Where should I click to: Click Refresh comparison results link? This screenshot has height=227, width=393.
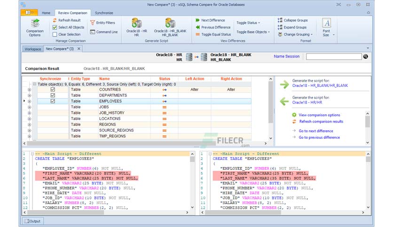pos(321,121)
